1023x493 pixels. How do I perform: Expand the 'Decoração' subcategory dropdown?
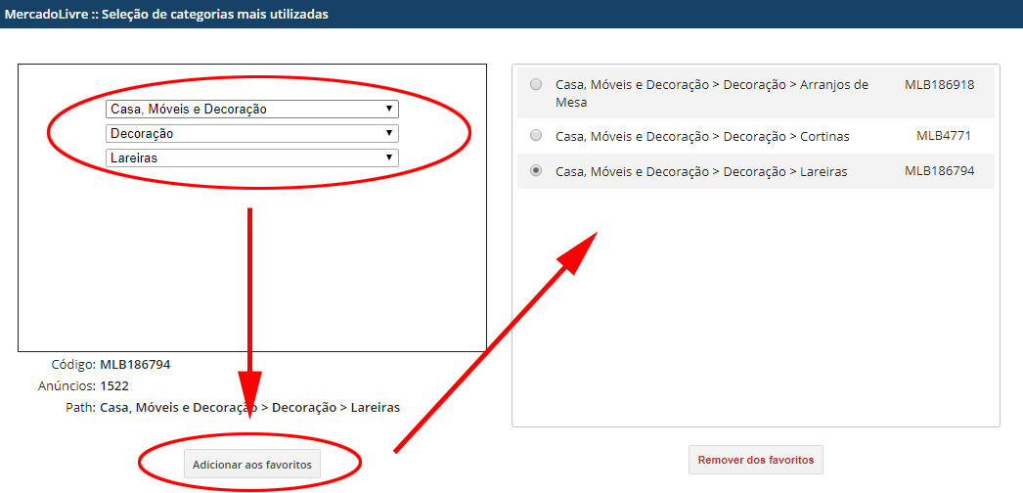point(251,133)
